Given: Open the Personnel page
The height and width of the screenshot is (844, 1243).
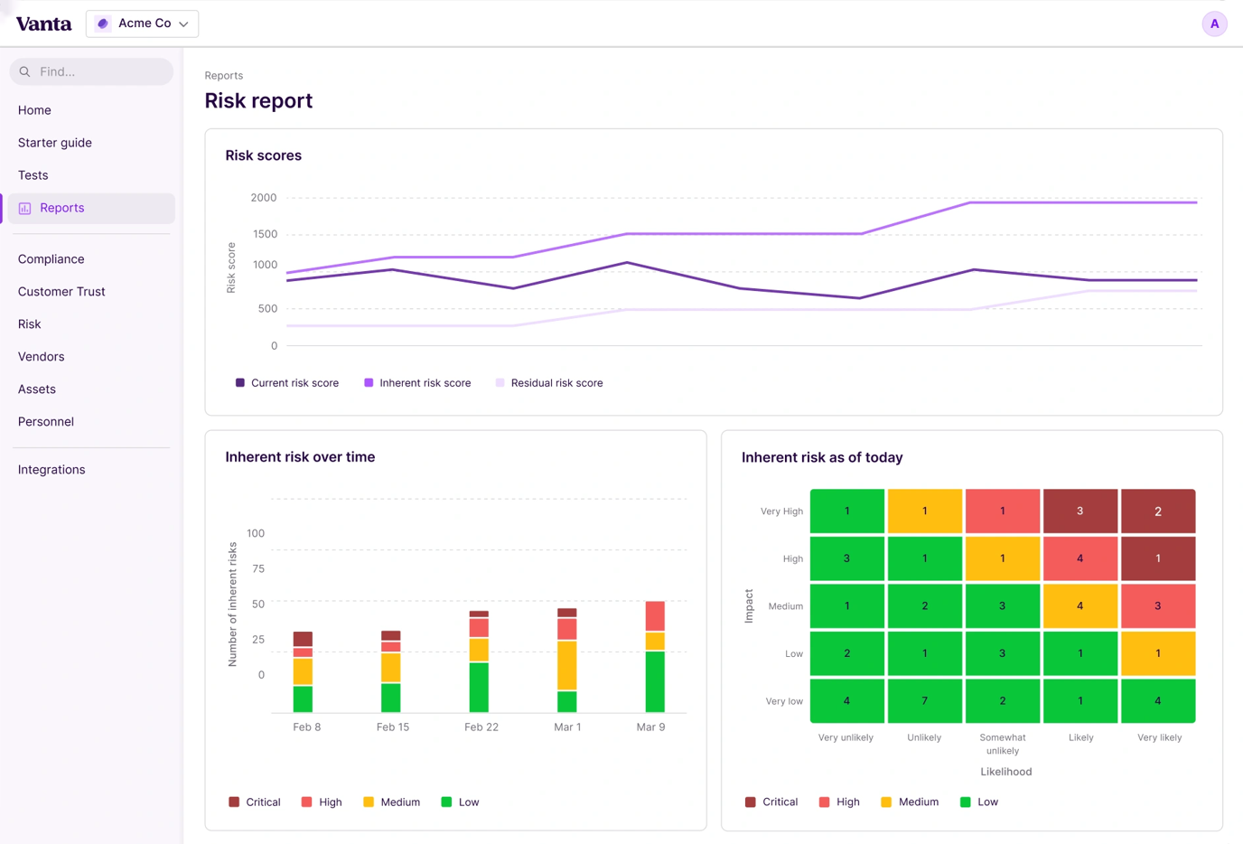Looking at the screenshot, I should click(45, 421).
